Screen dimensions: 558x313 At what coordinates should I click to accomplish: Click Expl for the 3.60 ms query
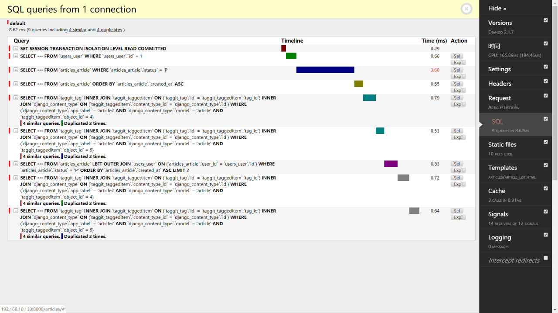(x=458, y=77)
